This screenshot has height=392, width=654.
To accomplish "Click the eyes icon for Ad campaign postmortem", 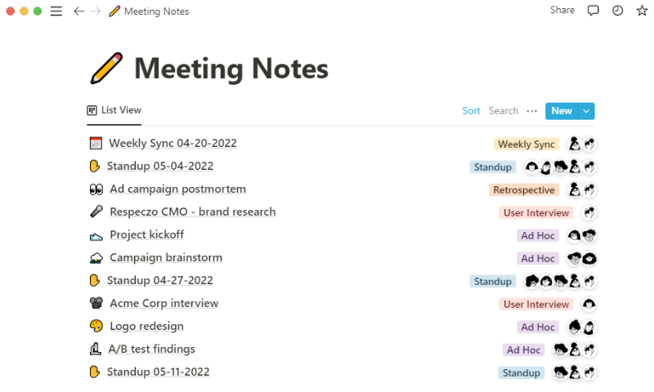I will 96,189.
